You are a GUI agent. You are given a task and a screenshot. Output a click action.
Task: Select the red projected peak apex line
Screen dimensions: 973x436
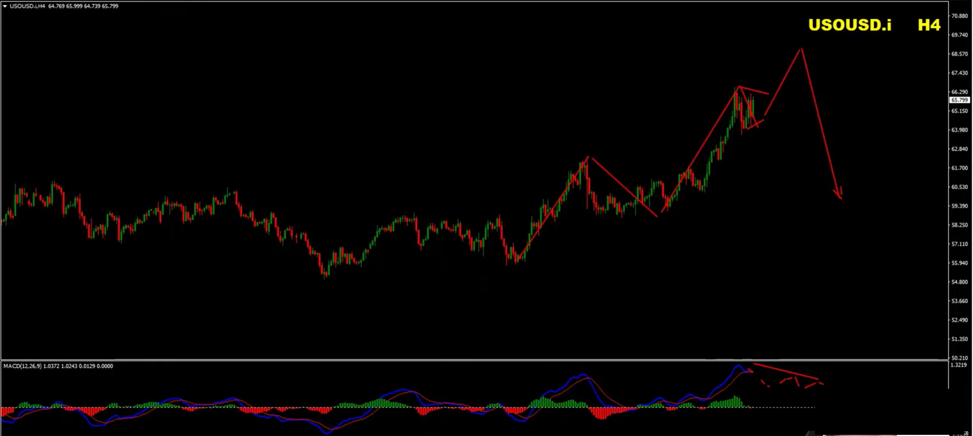[801, 50]
